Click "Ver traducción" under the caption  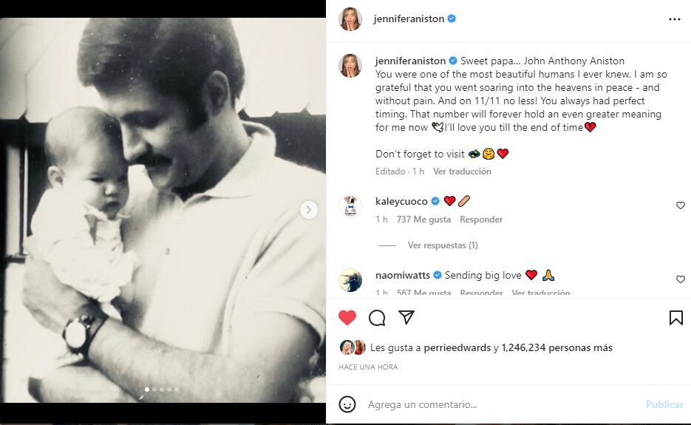[462, 171]
